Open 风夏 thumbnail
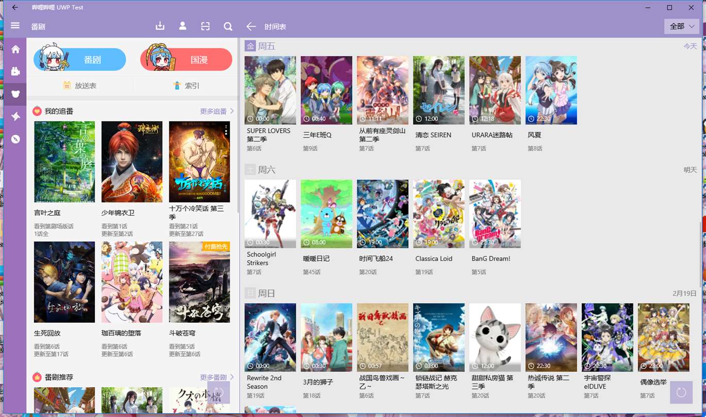 551,90
